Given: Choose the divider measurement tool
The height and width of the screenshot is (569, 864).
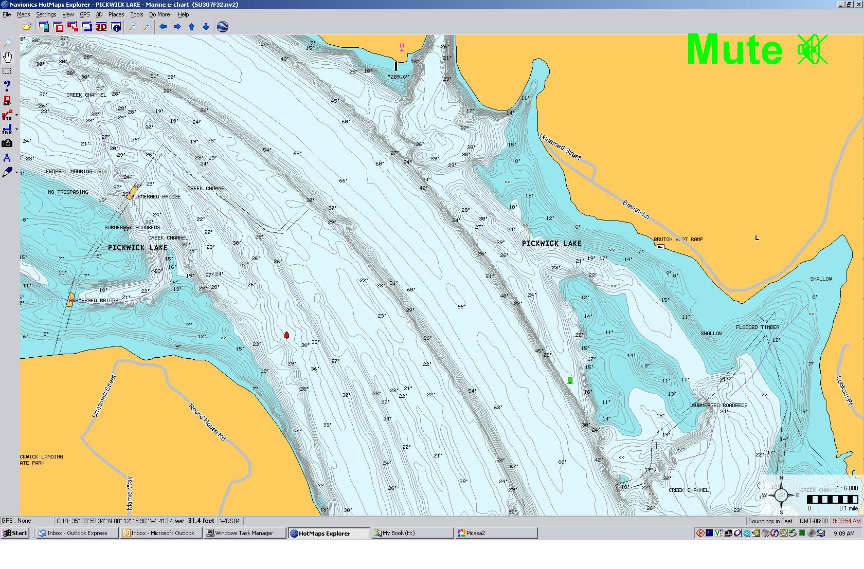Looking at the screenshot, I should tap(7, 158).
